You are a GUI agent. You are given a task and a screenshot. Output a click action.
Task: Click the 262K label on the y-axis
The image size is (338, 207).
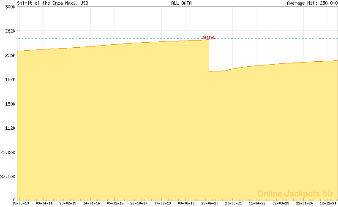point(10,31)
